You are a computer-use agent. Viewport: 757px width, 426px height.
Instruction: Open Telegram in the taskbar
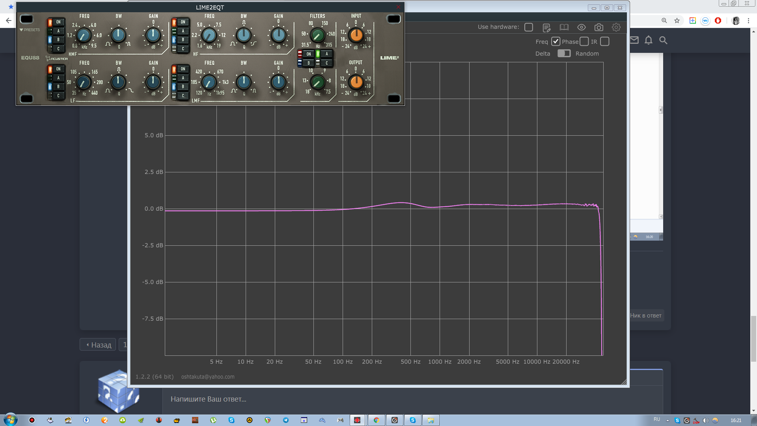click(286, 420)
